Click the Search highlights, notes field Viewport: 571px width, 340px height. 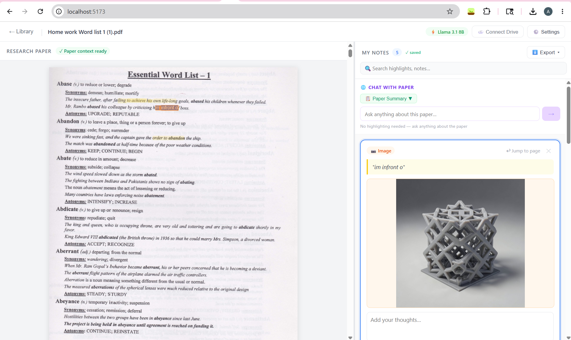[x=463, y=68]
